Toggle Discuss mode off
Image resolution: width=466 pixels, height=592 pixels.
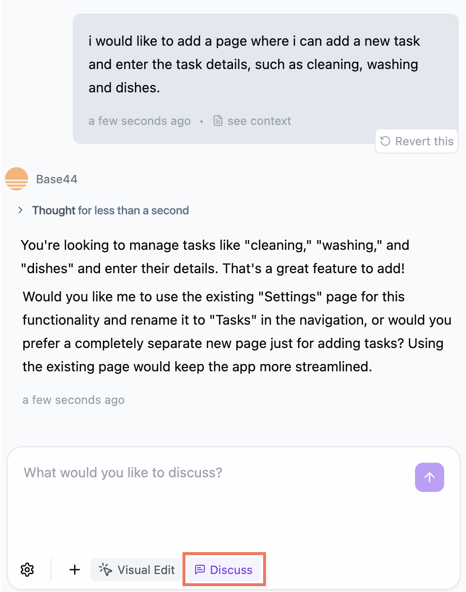(224, 570)
